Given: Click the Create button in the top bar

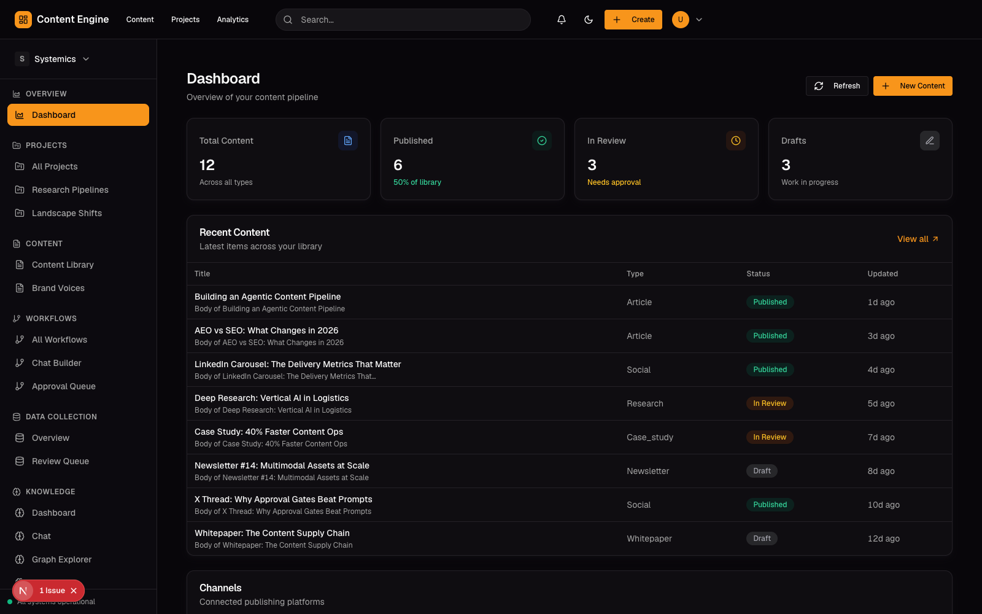Looking at the screenshot, I should [633, 20].
